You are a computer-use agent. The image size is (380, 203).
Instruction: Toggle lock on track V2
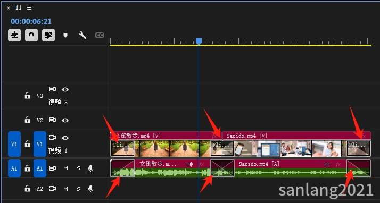click(x=27, y=120)
